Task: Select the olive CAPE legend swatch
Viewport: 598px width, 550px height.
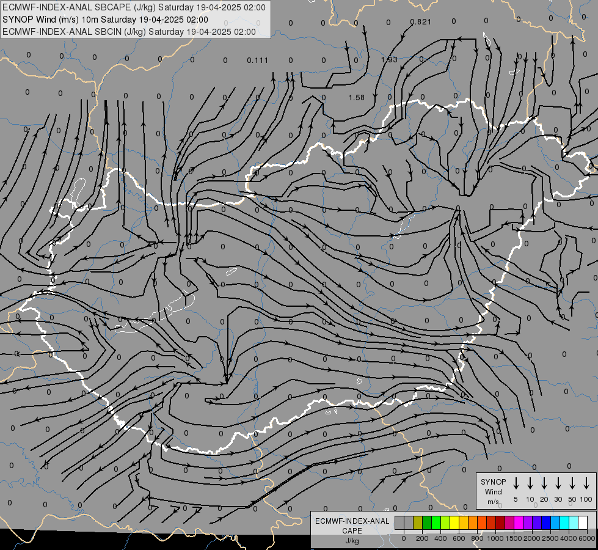Action: (x=418, y=522)
